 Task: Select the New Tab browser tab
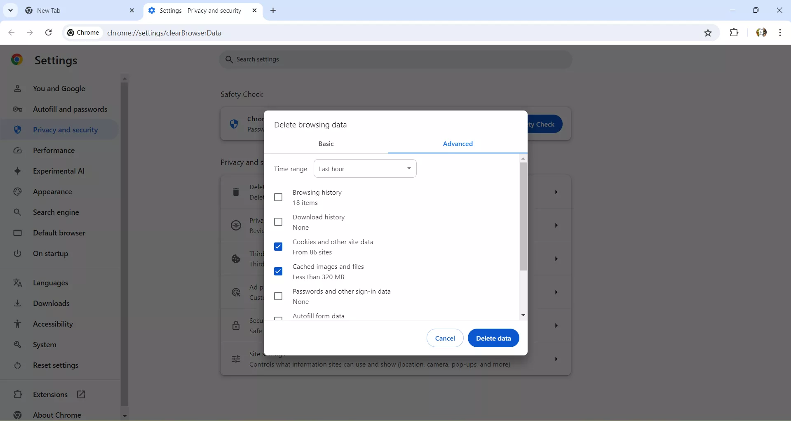point(74,10)
